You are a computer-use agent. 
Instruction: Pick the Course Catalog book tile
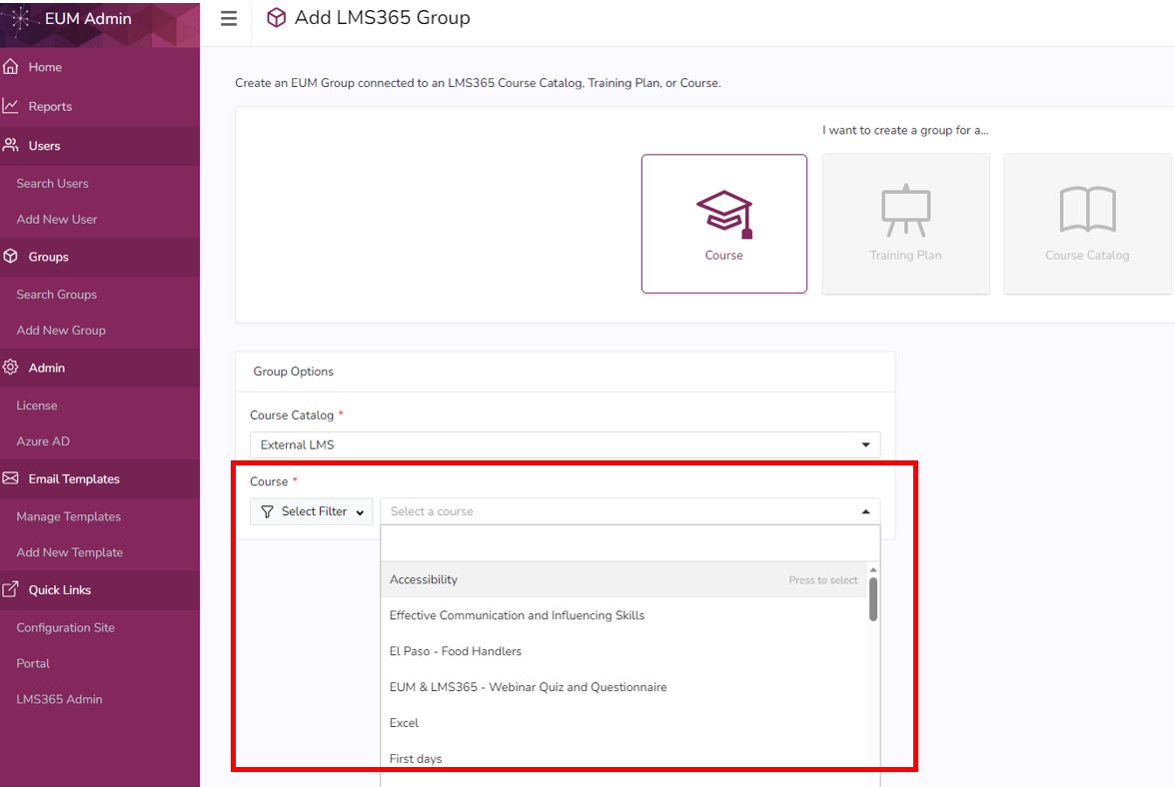[1087, 222]
